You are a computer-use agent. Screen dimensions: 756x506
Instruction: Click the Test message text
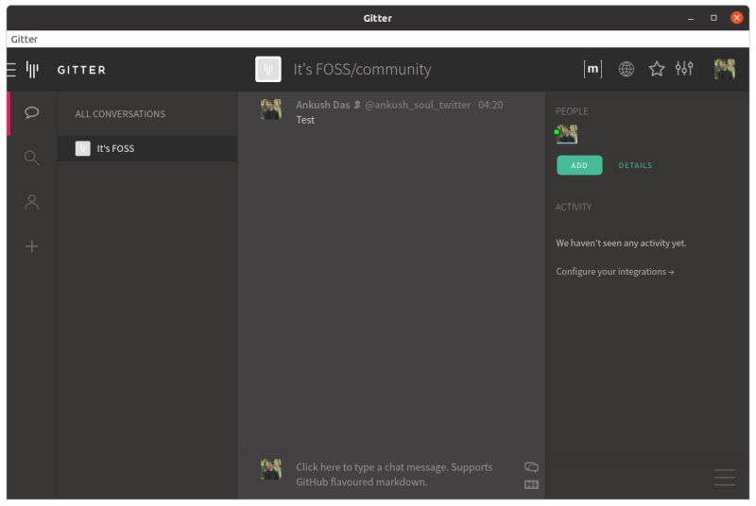[305, 120]
